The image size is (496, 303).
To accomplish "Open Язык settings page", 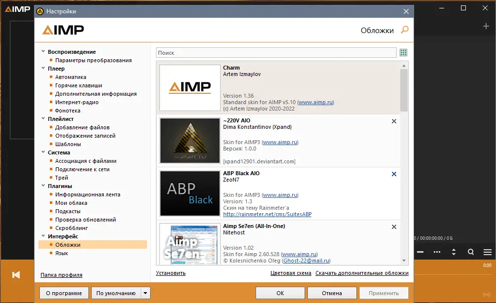I will (62, 253).
